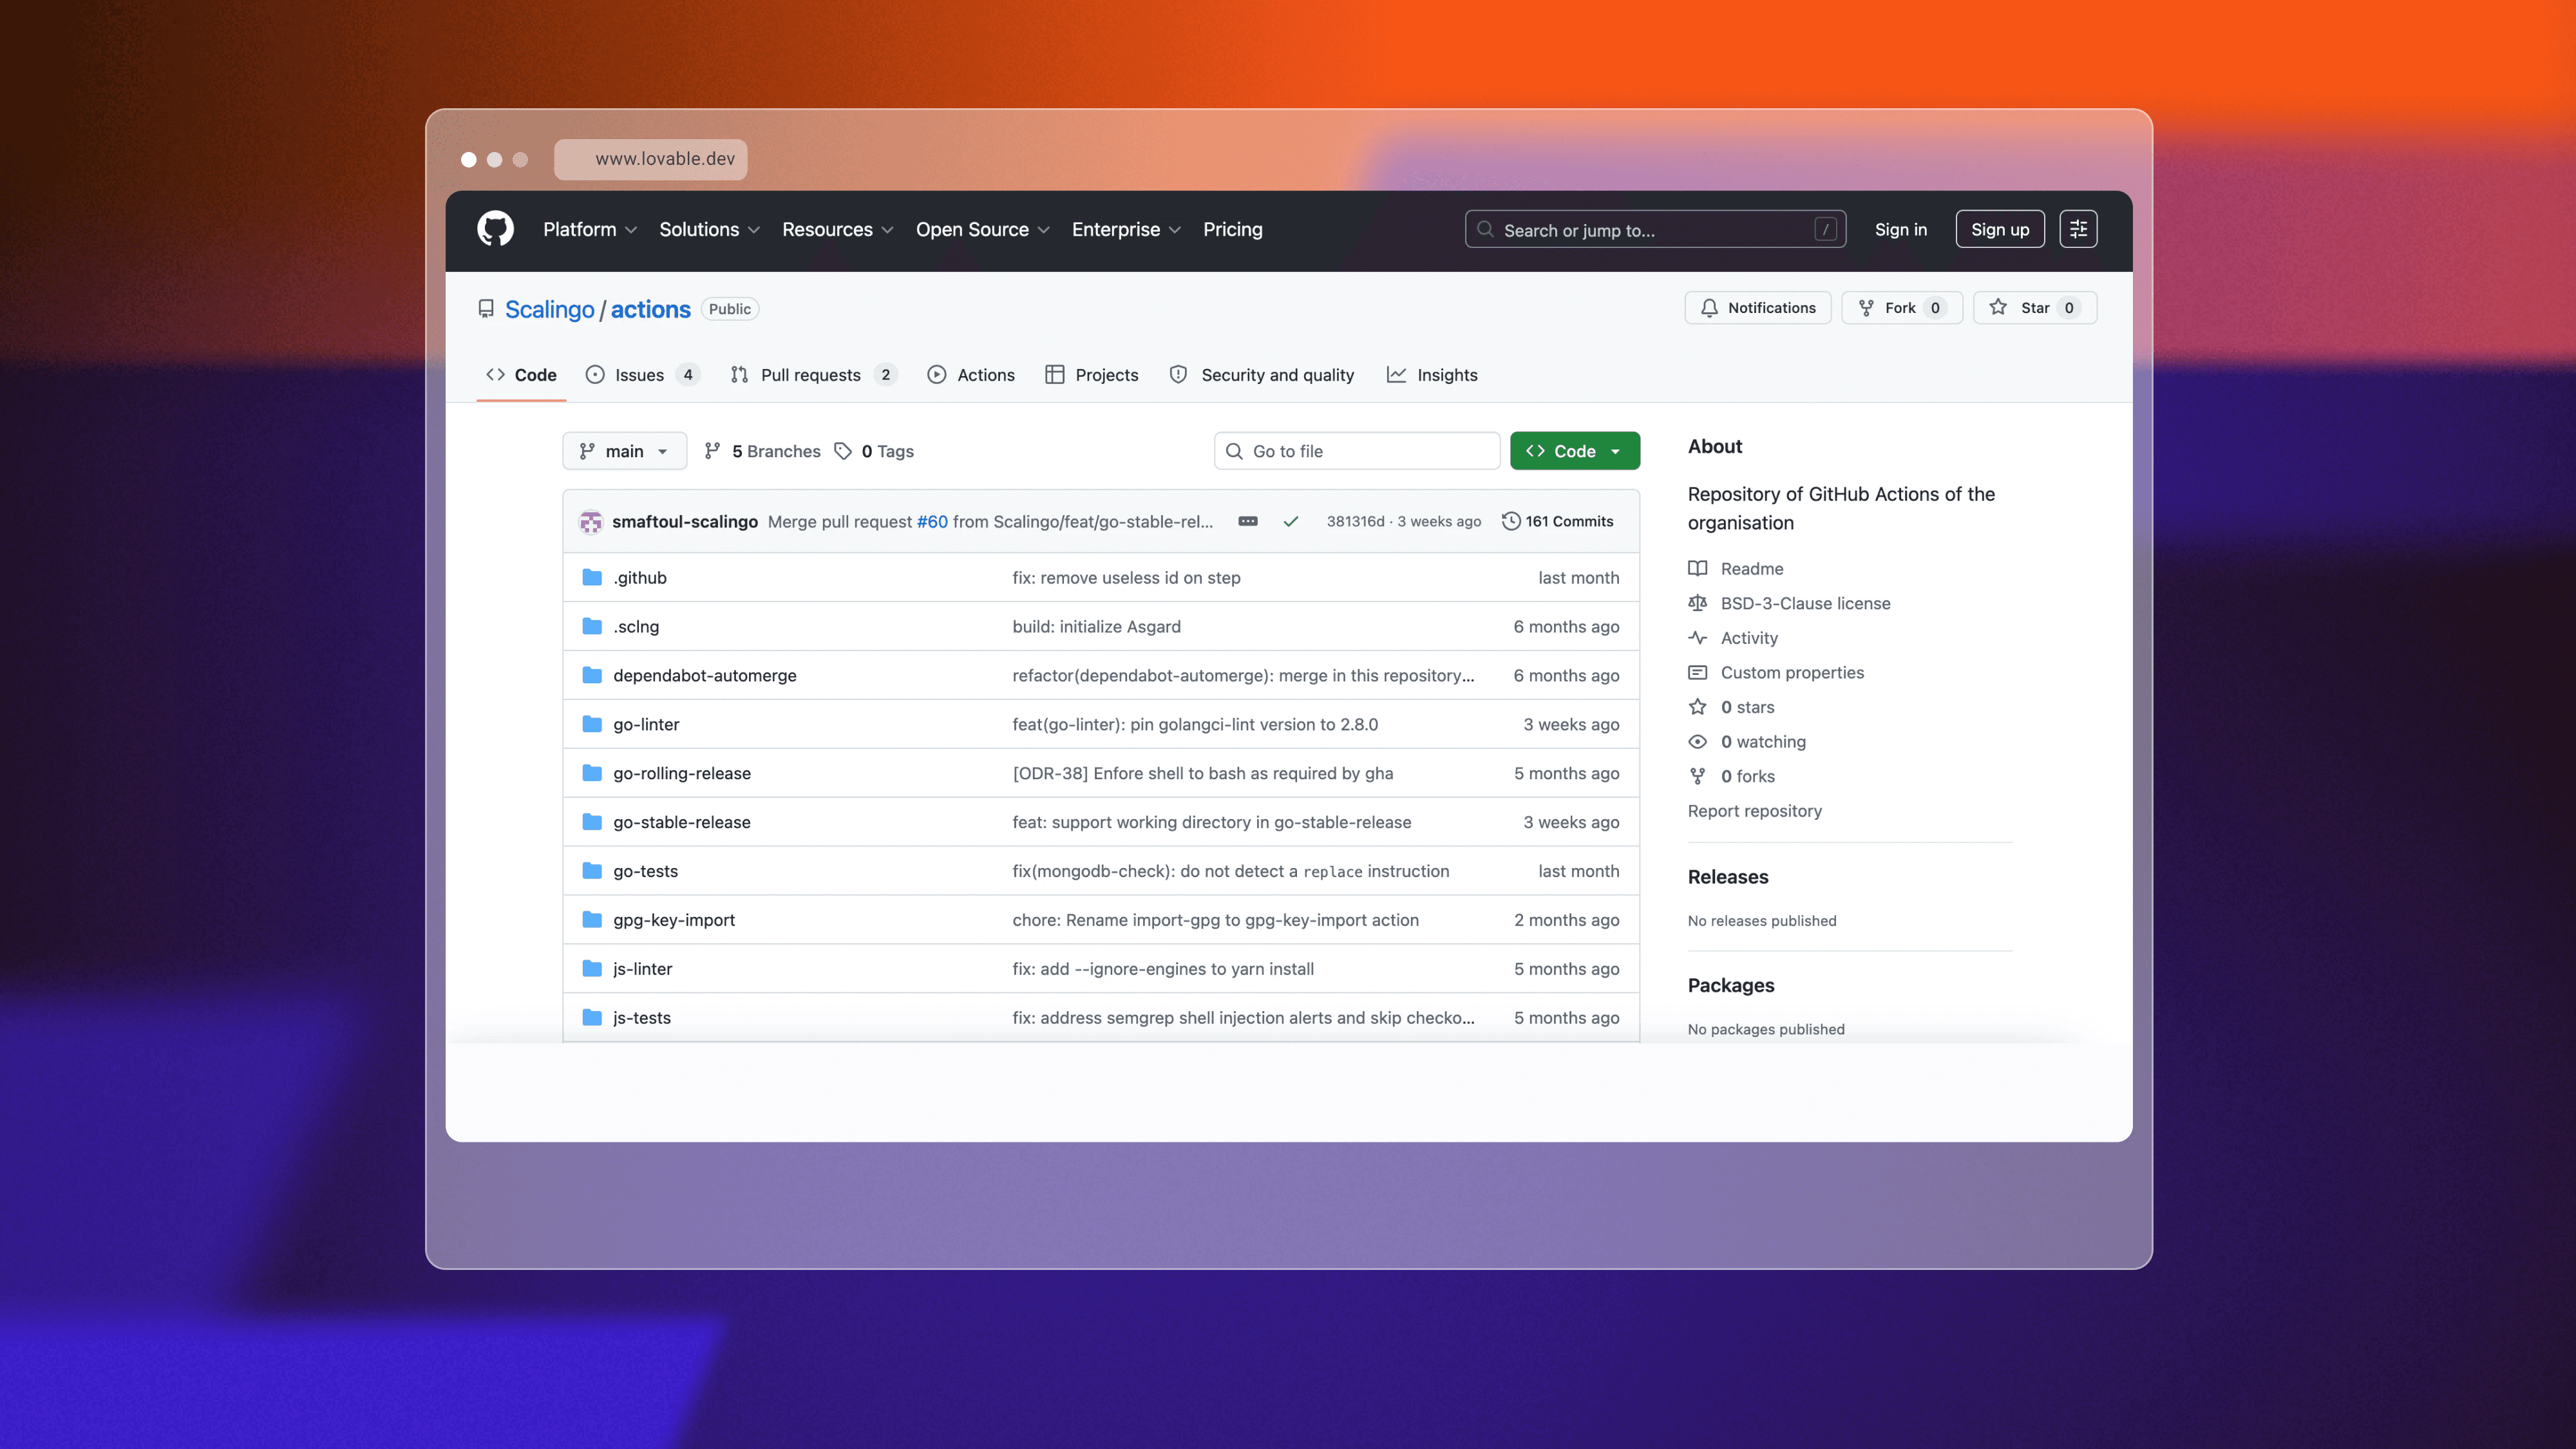Click Sign in
Image resolution: width=2576 pixels, height=1449 pixels.
click(x=1901, y=229)
